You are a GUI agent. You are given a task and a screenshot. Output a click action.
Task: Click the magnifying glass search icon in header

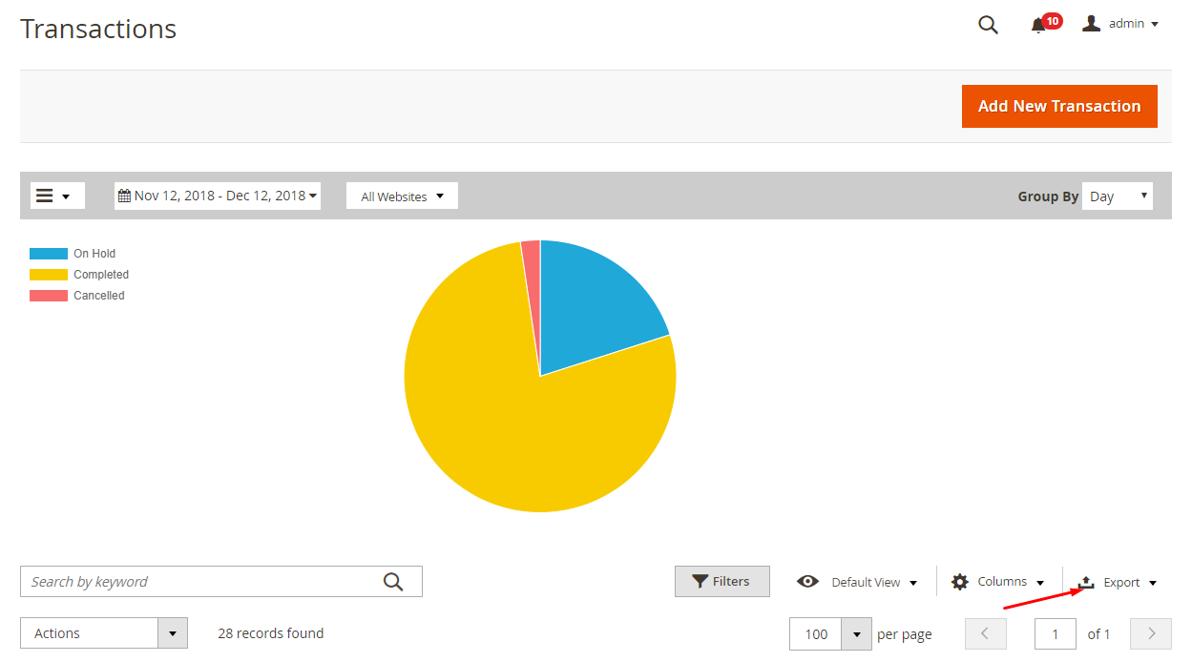(988, 25)
